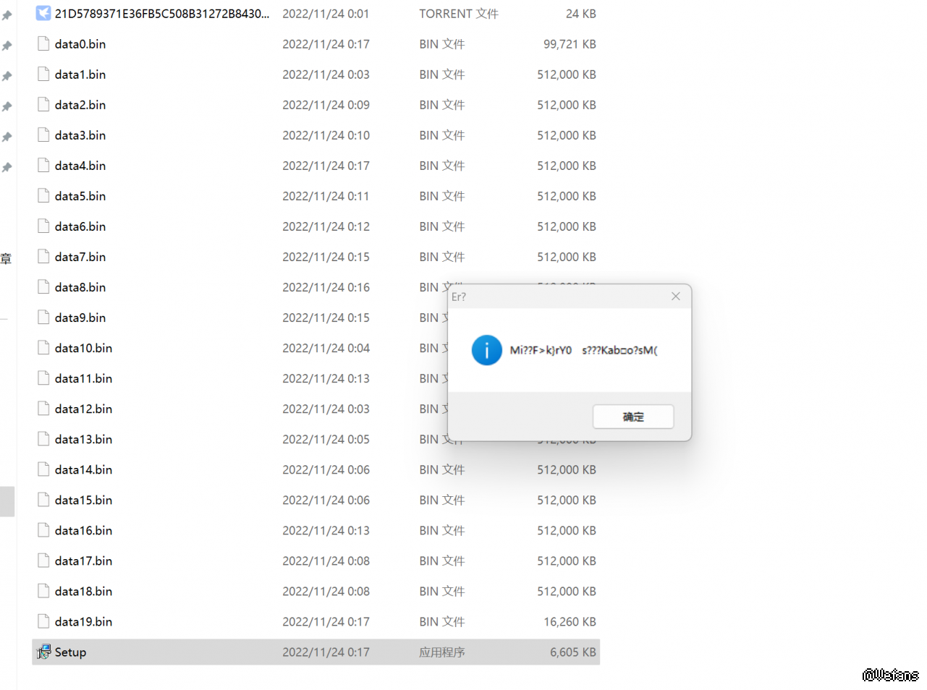
Task: Close the Er? dialog with the X
Action: pos(676,297)
